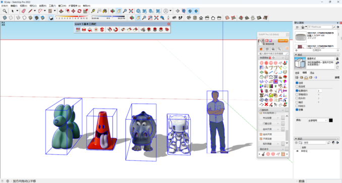Open the 扩展程序 Extensions menu
The width and height of the screenshot is (342, 183).
[75, 6]
